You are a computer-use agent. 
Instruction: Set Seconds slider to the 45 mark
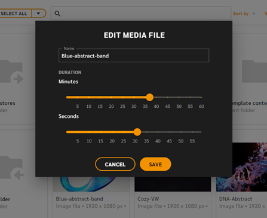(x=169, y=132)
